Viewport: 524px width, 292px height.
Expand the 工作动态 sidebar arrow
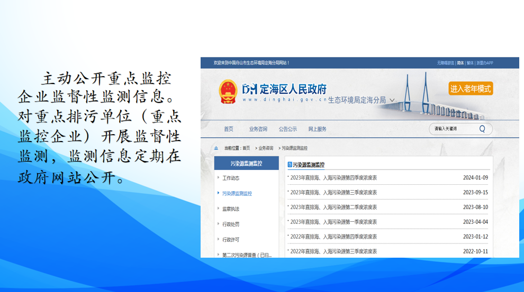coord(218,178)
